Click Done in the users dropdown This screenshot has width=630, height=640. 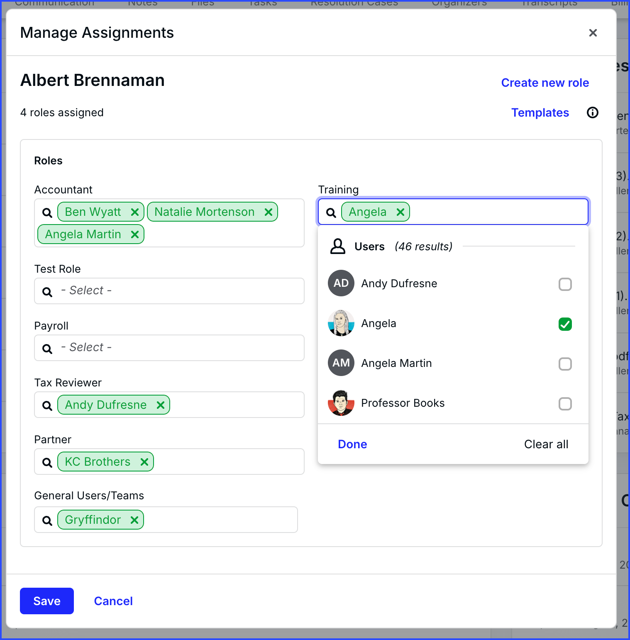point(352,444)
